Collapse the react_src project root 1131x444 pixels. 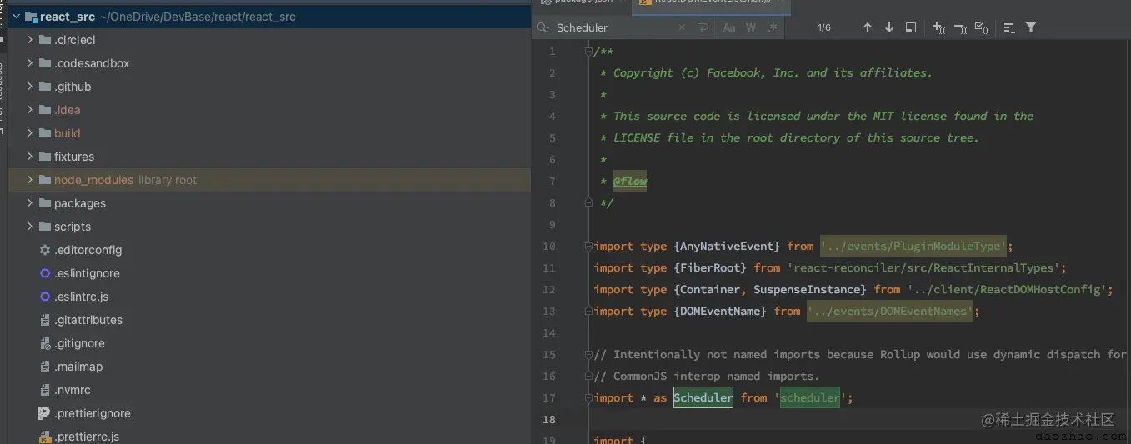coord(16,17)
